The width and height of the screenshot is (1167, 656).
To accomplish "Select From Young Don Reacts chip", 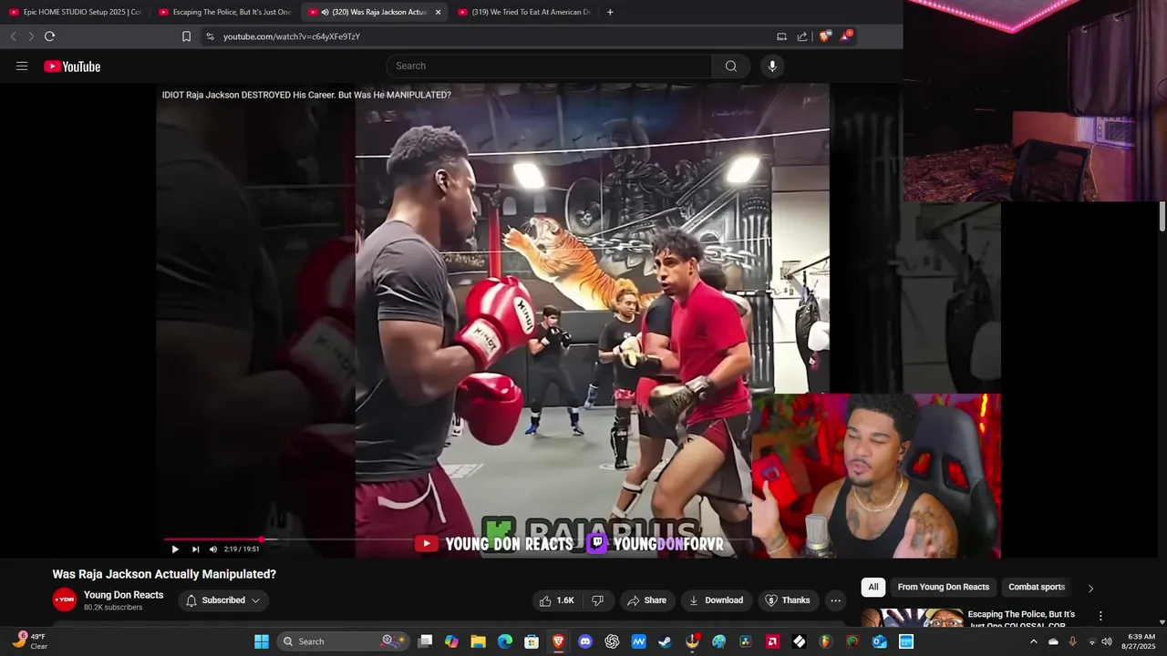I will click(943, 587).
